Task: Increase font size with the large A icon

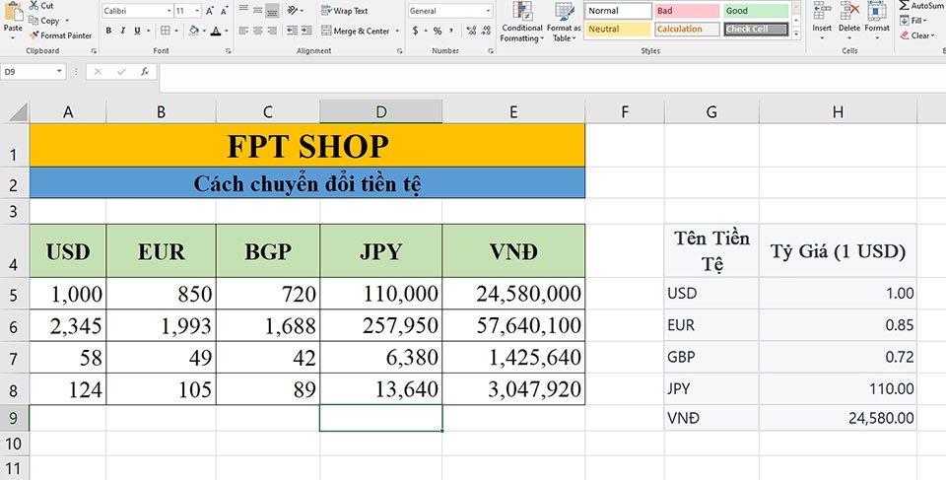Action: coord(209,11)
